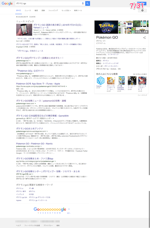Viewport: 150px width, 228px height.
Task: Switch to the ニュース tab
Action: click(x=28, y=10)
